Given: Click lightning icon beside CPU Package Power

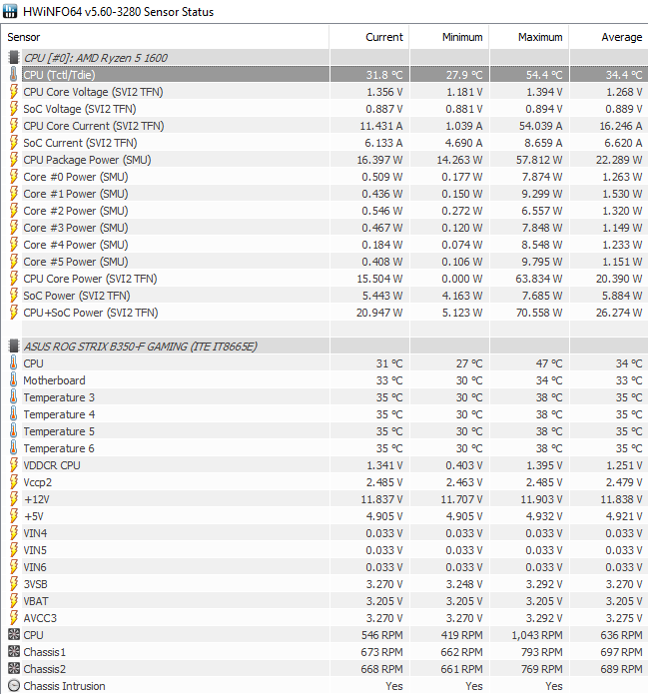Looking at the screenshot, I should pyautogui.click(x=14, y=160).
